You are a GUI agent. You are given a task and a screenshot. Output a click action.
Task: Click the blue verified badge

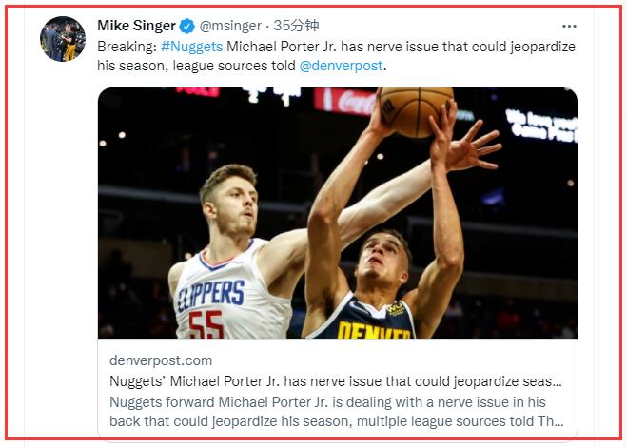[x=186, y=27]
